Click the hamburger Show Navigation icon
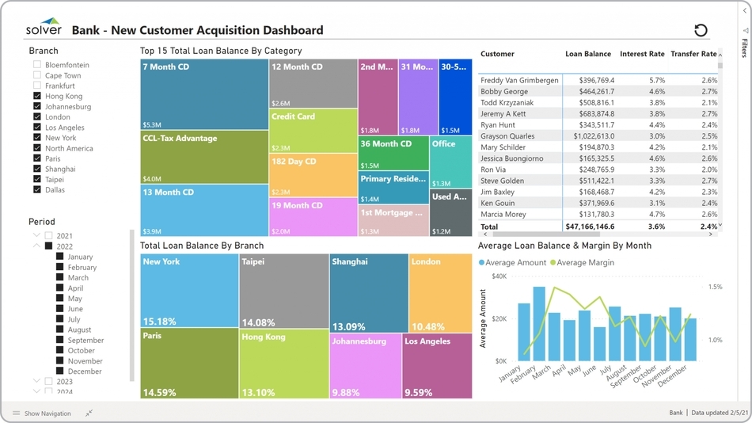 16,413
